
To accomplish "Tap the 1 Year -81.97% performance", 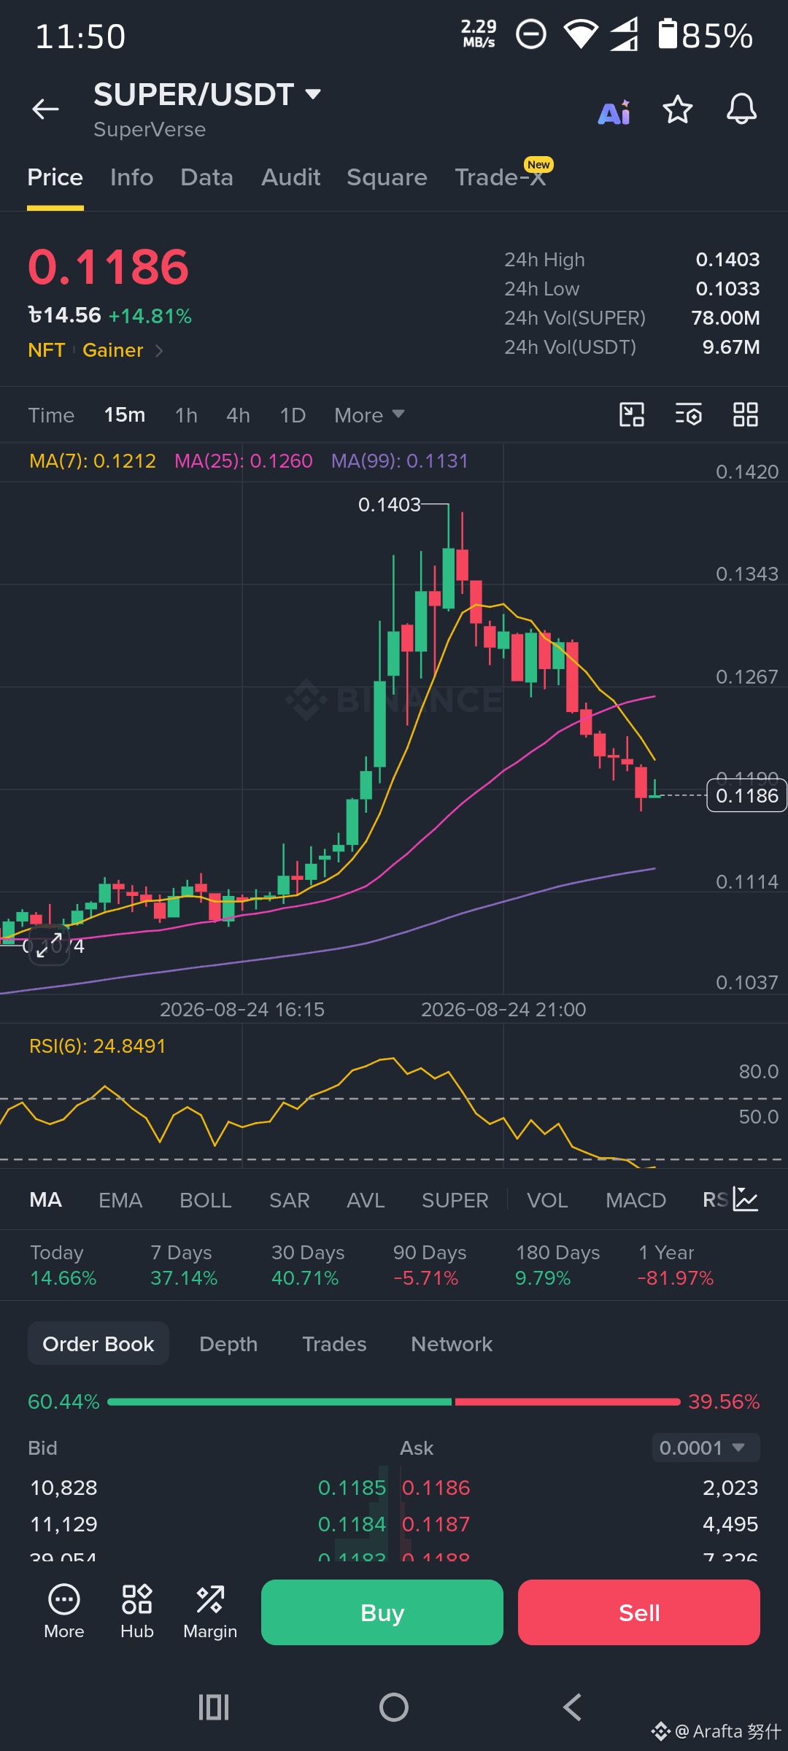I will (676, 1265).
